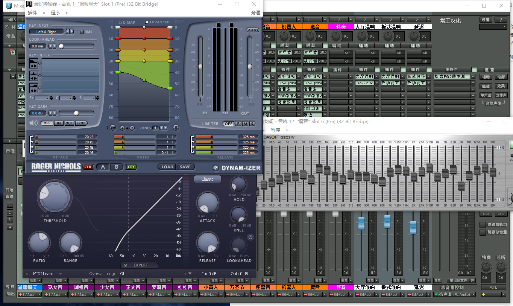This screenshot has width=513, height=306.
Task: Toggle the ADVANCED checkbox above I/O map
Action: [147, 22]
